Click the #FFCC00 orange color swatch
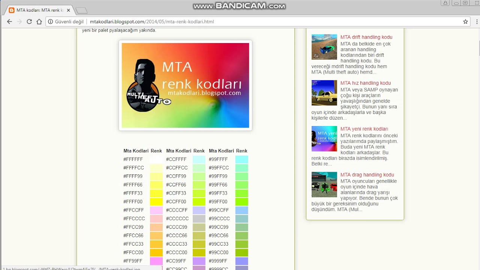480x270 pixels. point(156,252)
